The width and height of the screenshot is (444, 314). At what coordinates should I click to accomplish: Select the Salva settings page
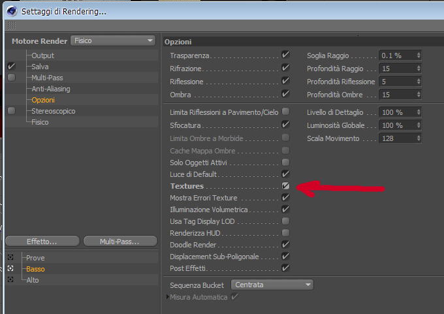40,67
